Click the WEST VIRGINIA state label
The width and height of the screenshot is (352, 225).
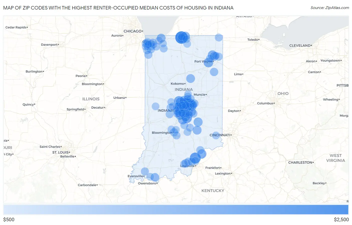pos(335,158)
